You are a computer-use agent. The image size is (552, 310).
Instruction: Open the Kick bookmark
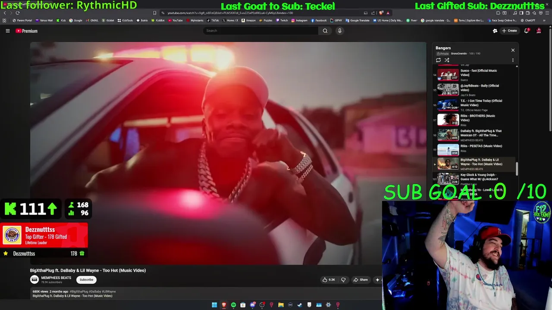pos(61,20)
